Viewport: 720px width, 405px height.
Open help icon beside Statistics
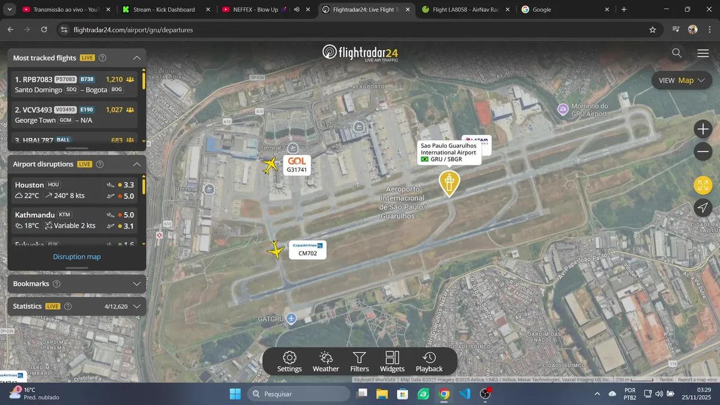pos(68,307)
